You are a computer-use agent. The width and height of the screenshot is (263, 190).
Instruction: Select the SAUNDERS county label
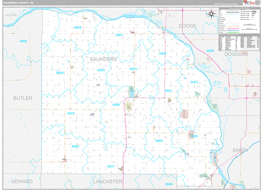(103, 59)
